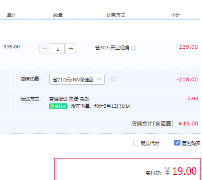This screenshot has height=180, width=202.
Task: Expand the 省210元:NN保健品 discount dropdown
Action: point(77,79)
